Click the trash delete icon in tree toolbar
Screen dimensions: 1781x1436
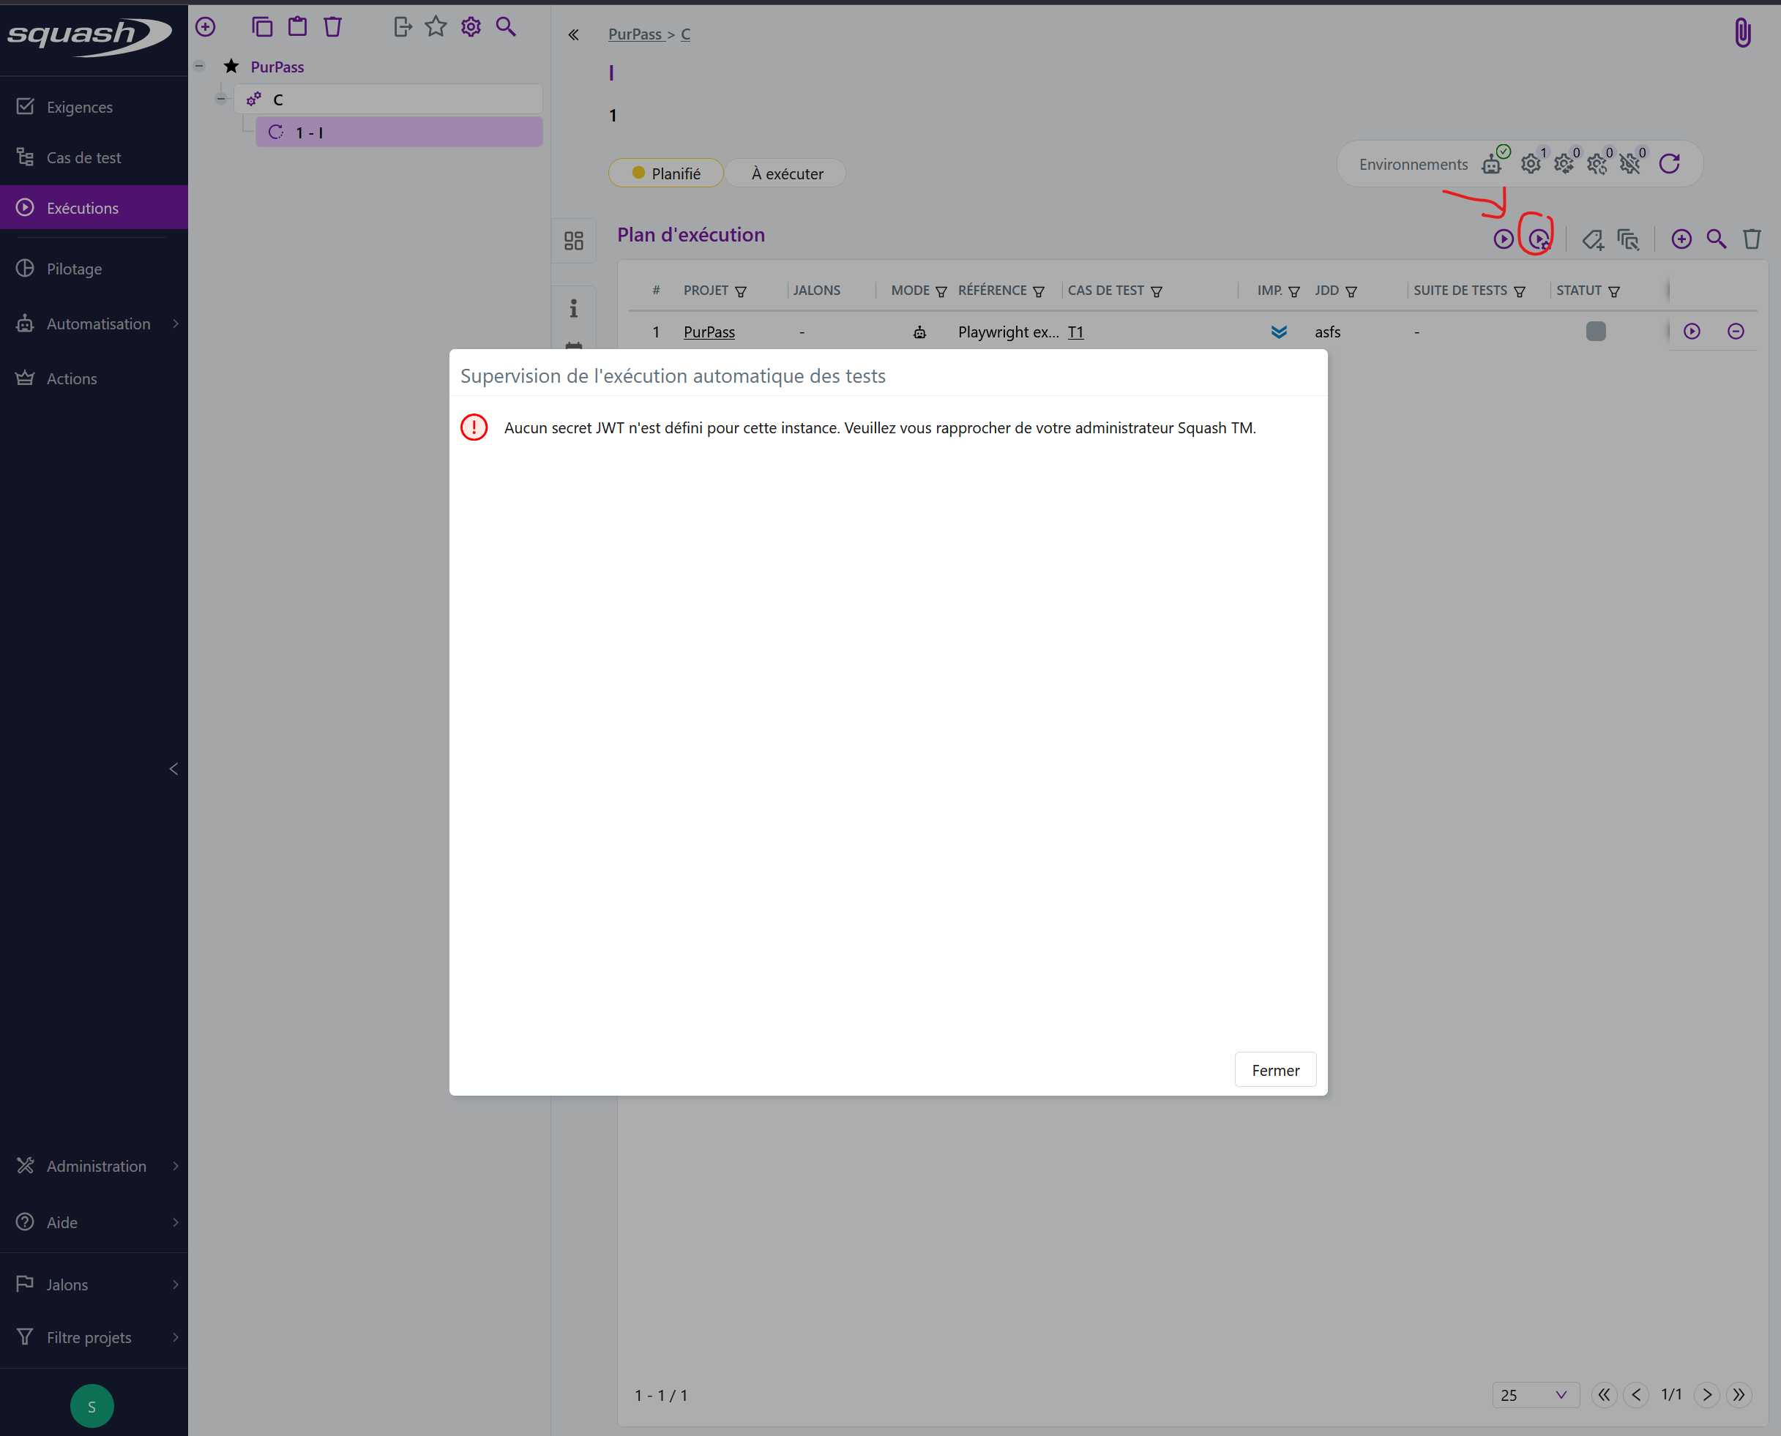tap(332, 27)
